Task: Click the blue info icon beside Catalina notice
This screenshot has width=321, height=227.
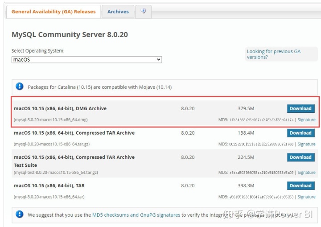Action: tap(20, 87)
